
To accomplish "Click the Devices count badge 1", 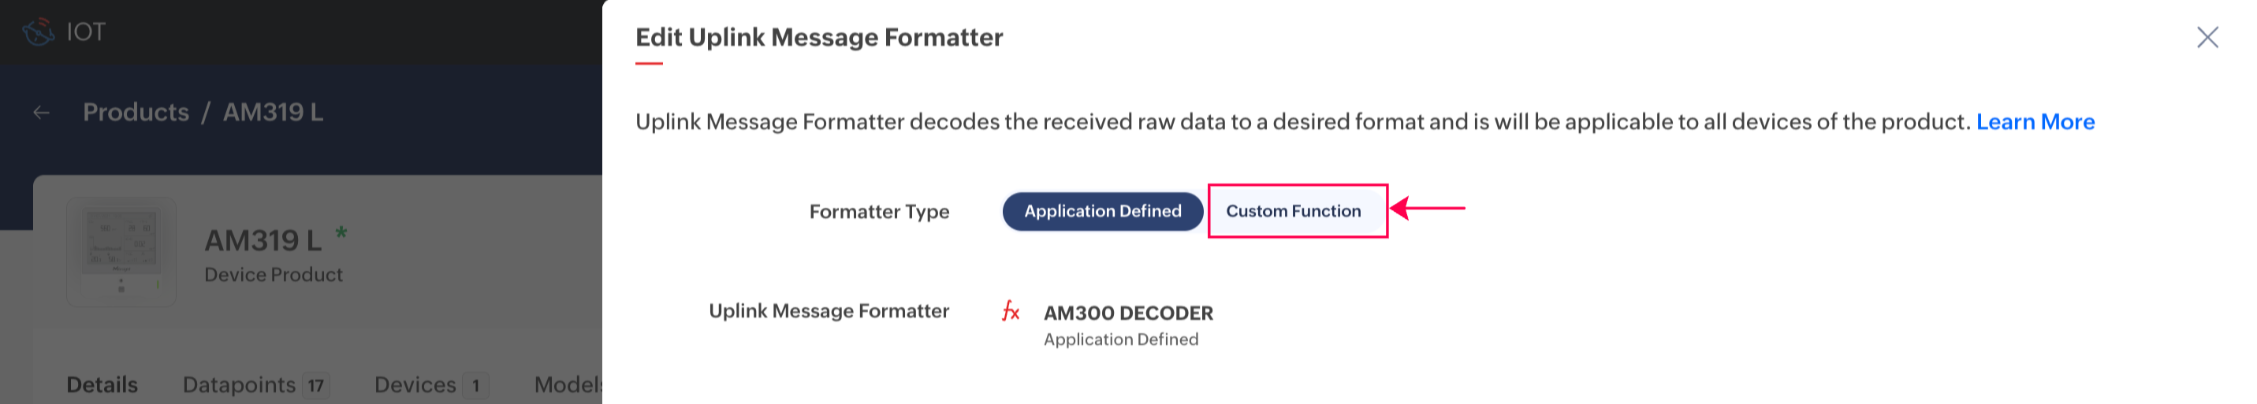I will [x=475, y=386].
